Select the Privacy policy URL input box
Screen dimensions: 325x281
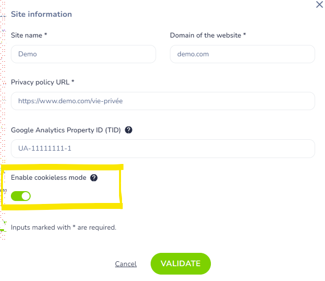(x=162, y=101)
